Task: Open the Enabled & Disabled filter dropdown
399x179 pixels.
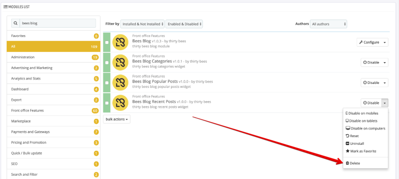Action: pyautogui.click(x=184, y=24)
